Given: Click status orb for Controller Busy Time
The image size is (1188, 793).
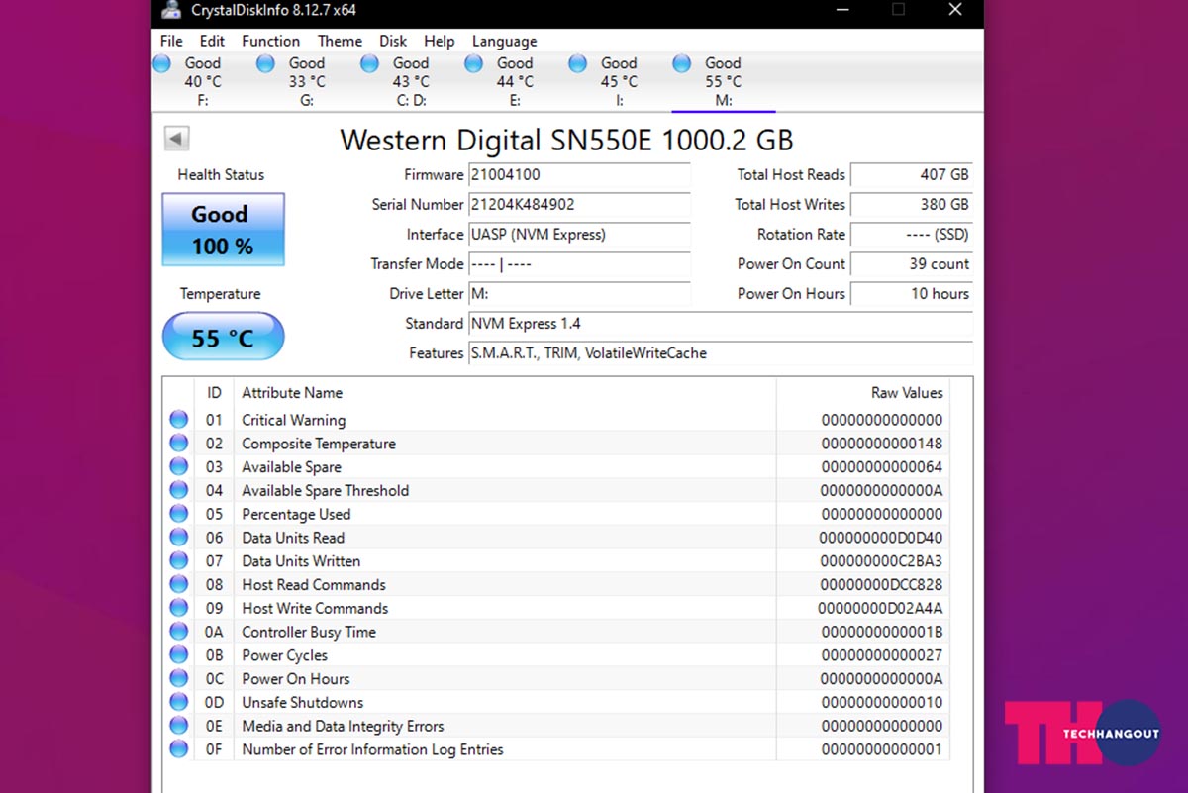Looking at the screenshot, I should tap(179, 632).
